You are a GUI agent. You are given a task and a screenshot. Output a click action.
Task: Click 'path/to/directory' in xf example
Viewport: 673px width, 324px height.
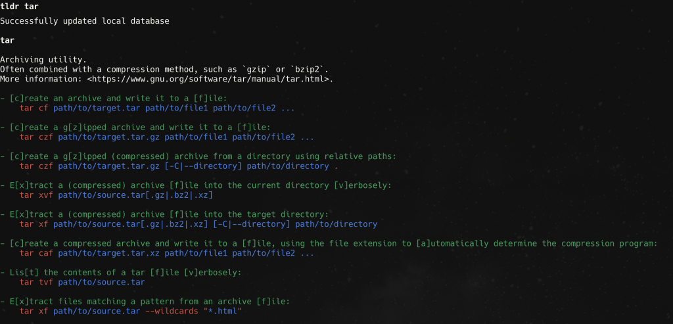click(x=336, y=224)
